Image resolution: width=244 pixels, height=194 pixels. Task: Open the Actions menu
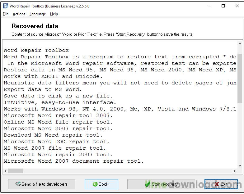pyautogui.click(x=19, y=14)
